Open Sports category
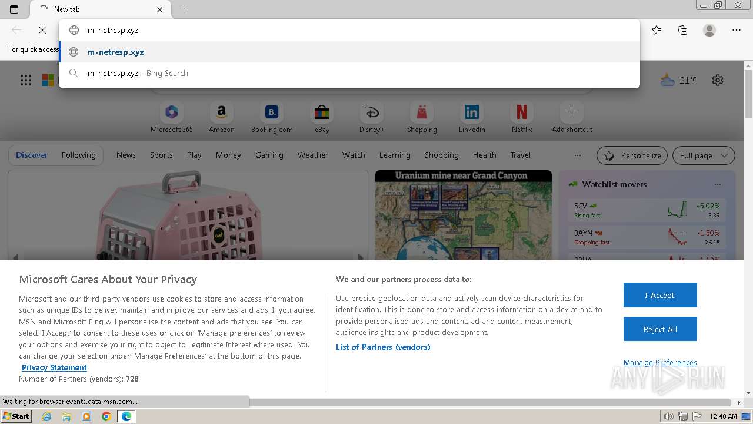Image resolution: width=753 pixels, height=424 pixels. point(161,155)
